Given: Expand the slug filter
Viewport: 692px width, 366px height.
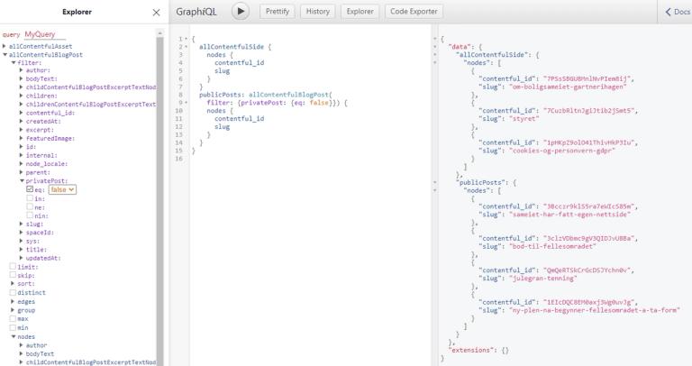Looking at the screenshot, I should 22,224.
